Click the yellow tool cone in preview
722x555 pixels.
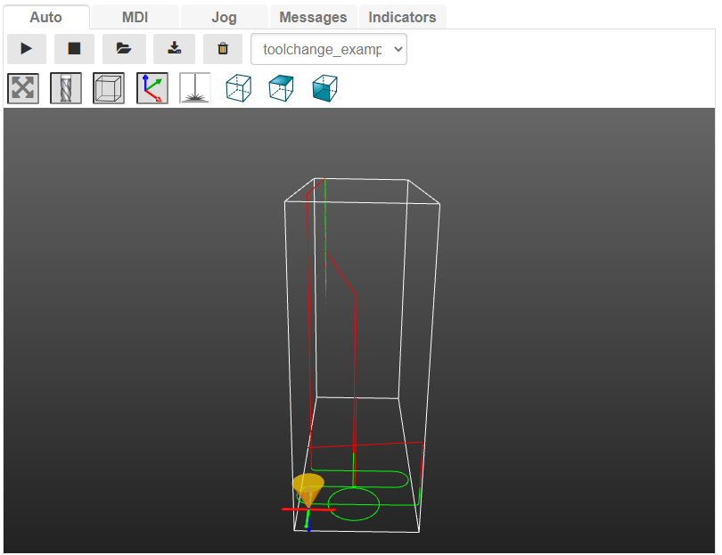click(308, 488)
